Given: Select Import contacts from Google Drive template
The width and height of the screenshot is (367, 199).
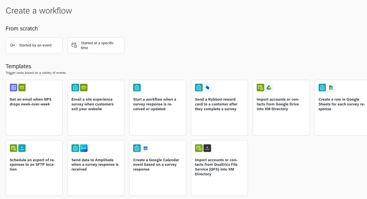Looking at the screenshot, I should 281,108.
